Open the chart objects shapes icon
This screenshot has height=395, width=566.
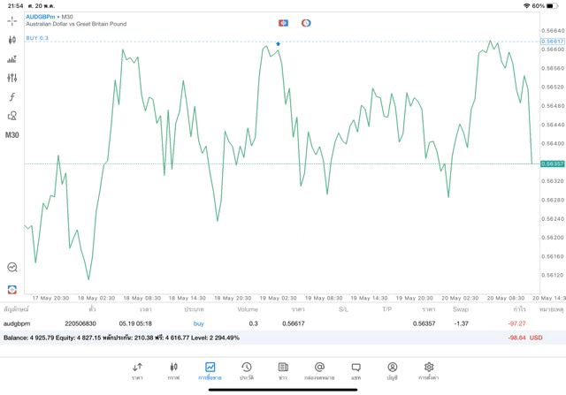[12, 116]
